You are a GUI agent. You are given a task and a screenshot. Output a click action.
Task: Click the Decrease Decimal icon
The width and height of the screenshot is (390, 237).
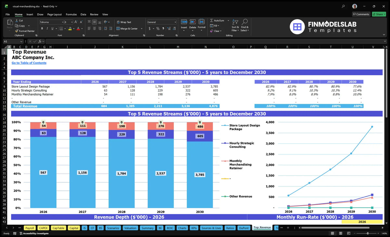174,29
